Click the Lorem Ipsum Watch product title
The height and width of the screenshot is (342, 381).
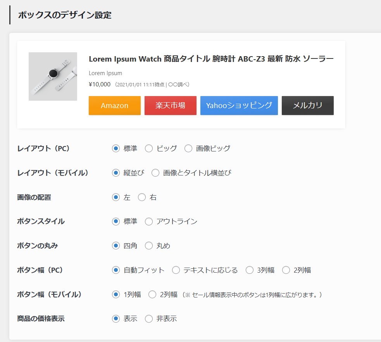click(x=211, y=59)
